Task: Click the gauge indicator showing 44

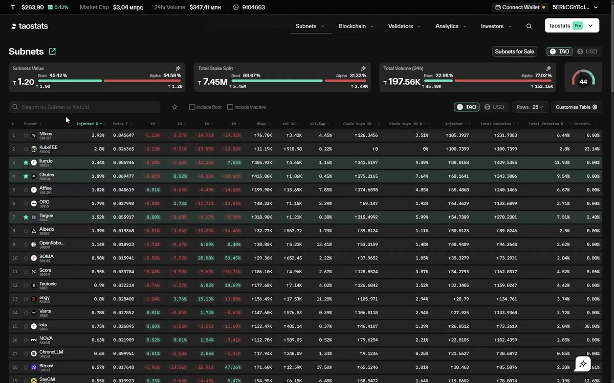Action: point(583,78)
